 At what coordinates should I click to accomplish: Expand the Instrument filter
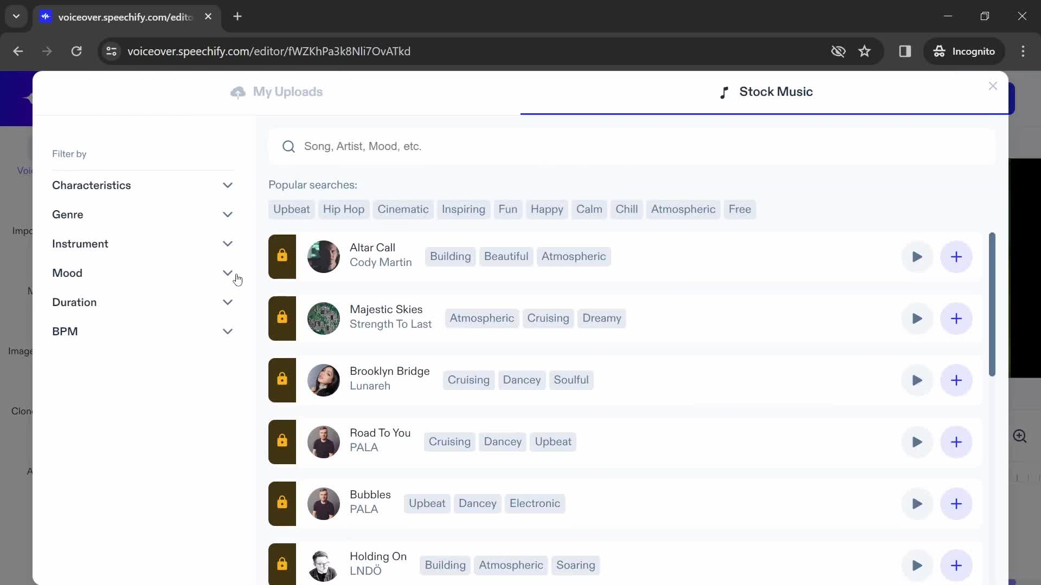point(228,244)
